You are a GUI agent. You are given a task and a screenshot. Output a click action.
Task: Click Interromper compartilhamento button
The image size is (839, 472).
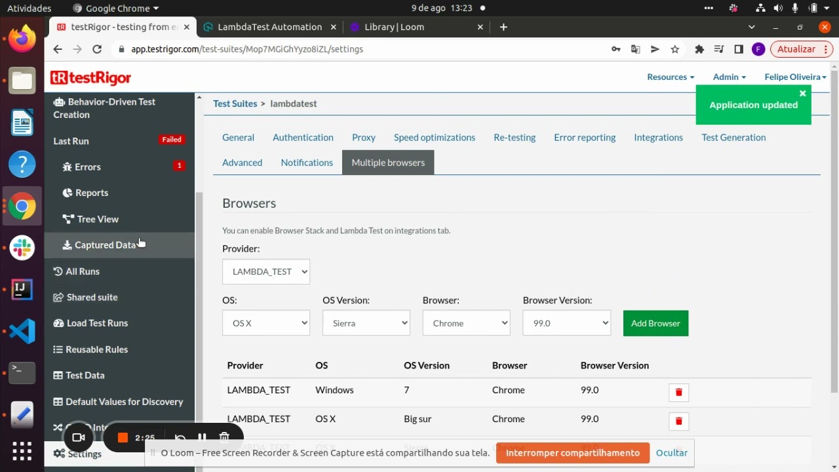pos(573,453)
